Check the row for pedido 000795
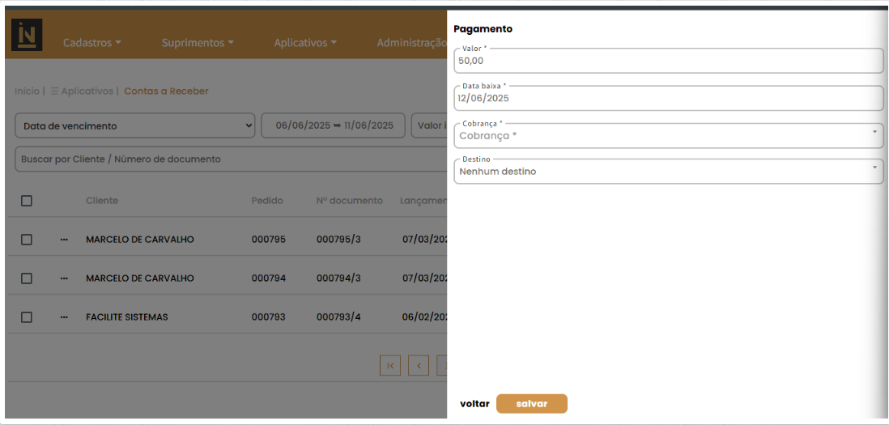 coord(27,240)
